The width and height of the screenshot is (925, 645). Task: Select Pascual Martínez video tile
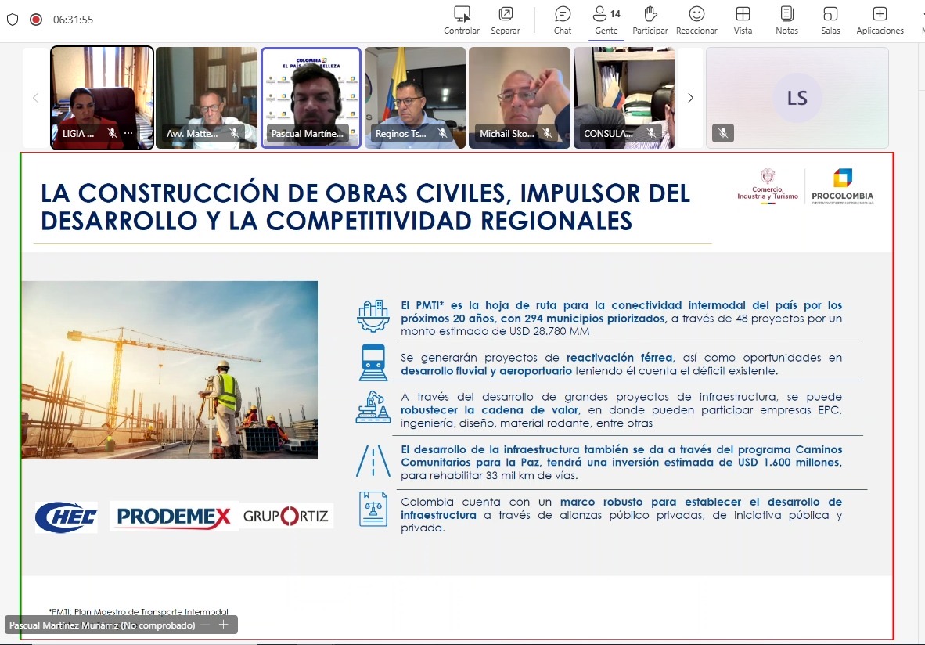(x=311, y=97)
